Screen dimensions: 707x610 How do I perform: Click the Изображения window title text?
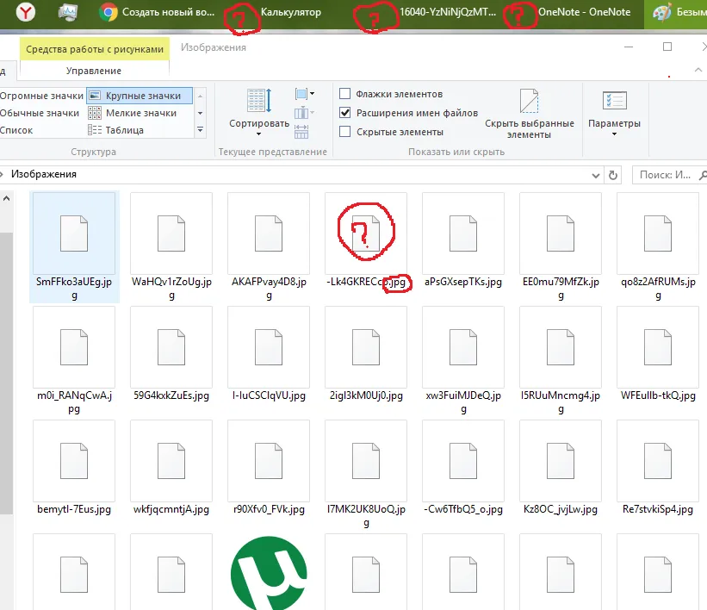214,47
